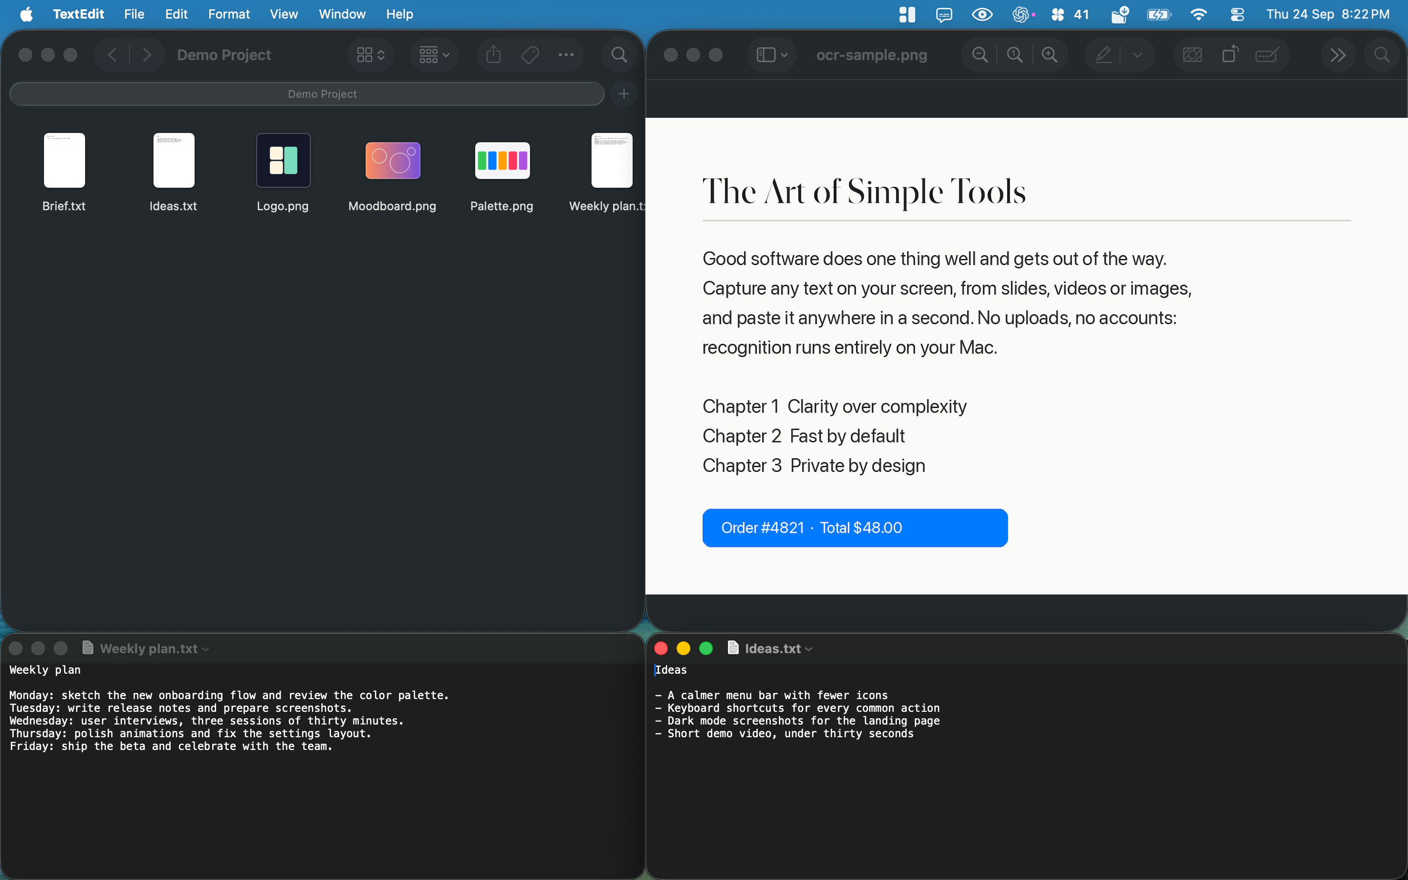This screenshot has height=880, width=1408.
Task: Open the File menu
Action: click(134, 14)
